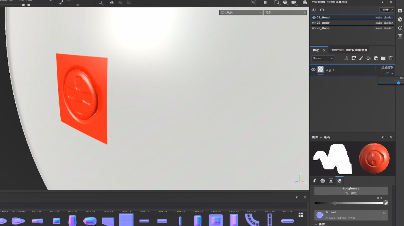Click the Roughness 均一颜色 button
The width and height of the screenshot is (404, 226).
point(351,191)
